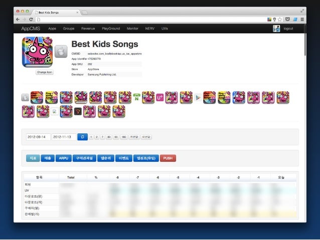The width and height of the screenshot is (320, 240).
Task: Click the blue refresh date range button
Action: coord(82,137)
